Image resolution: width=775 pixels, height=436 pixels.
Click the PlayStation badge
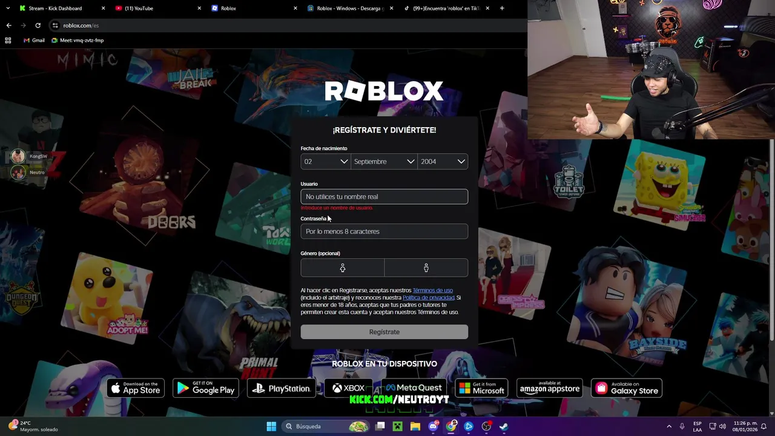(x=282, y=388)
